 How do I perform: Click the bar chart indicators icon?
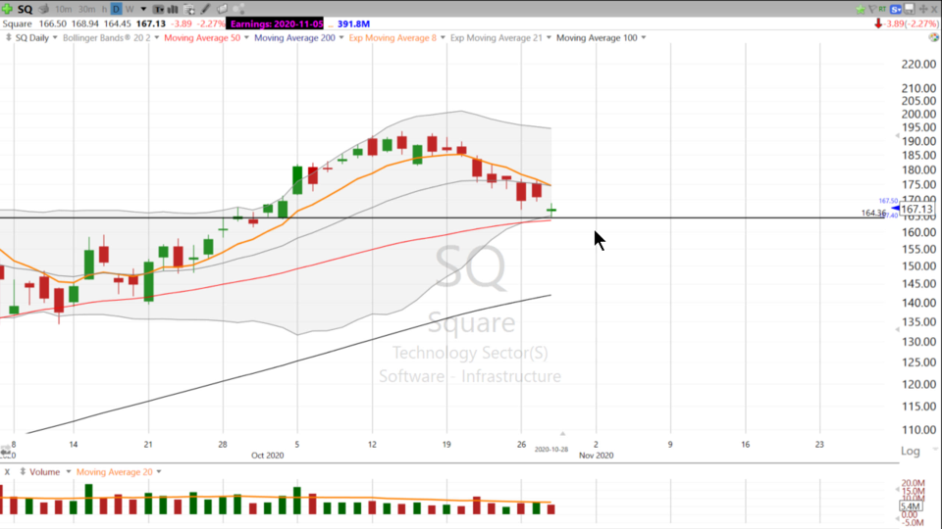tap(173, 9)
